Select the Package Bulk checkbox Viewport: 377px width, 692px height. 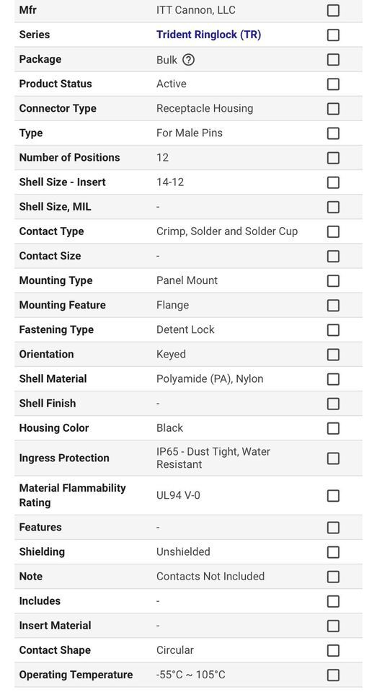(x=333, y=60)
